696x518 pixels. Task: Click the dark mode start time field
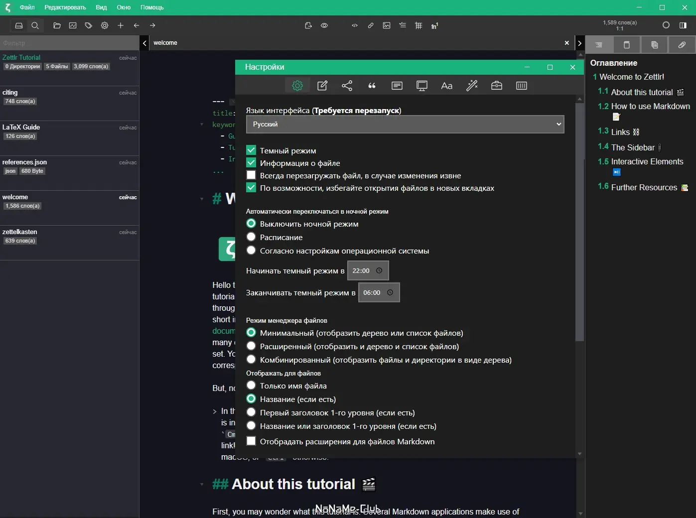368,270
